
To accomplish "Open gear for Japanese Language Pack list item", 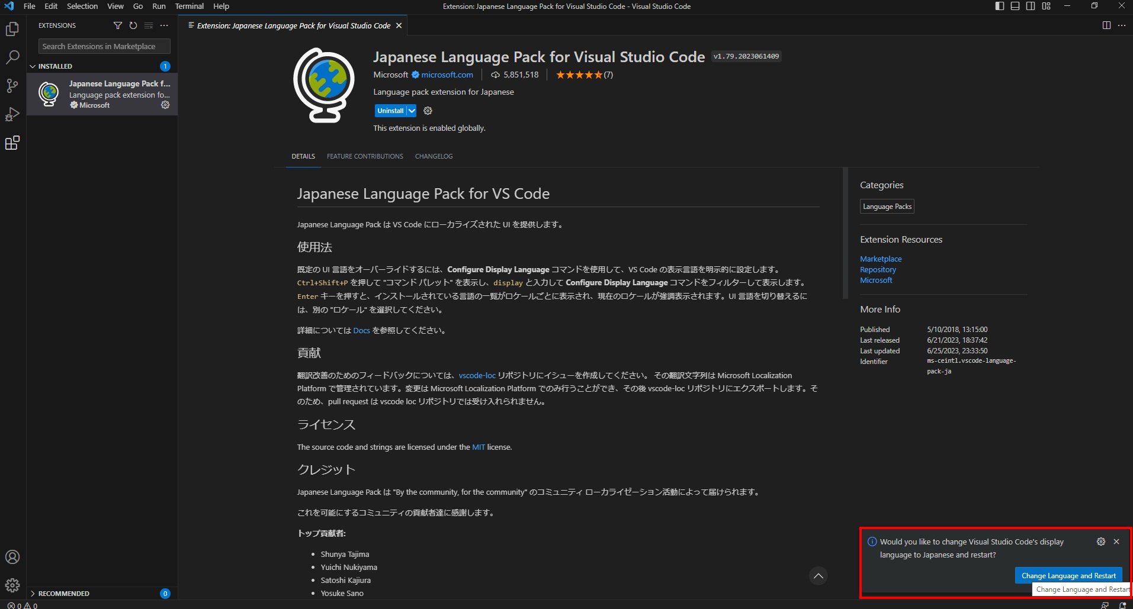I will pyautogui.click(x=165, y=105).
